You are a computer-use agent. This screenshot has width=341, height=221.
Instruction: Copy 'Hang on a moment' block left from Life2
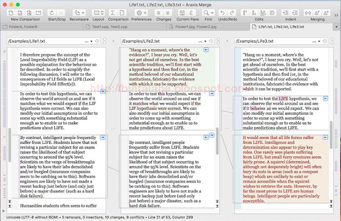[x=206, y=50]
